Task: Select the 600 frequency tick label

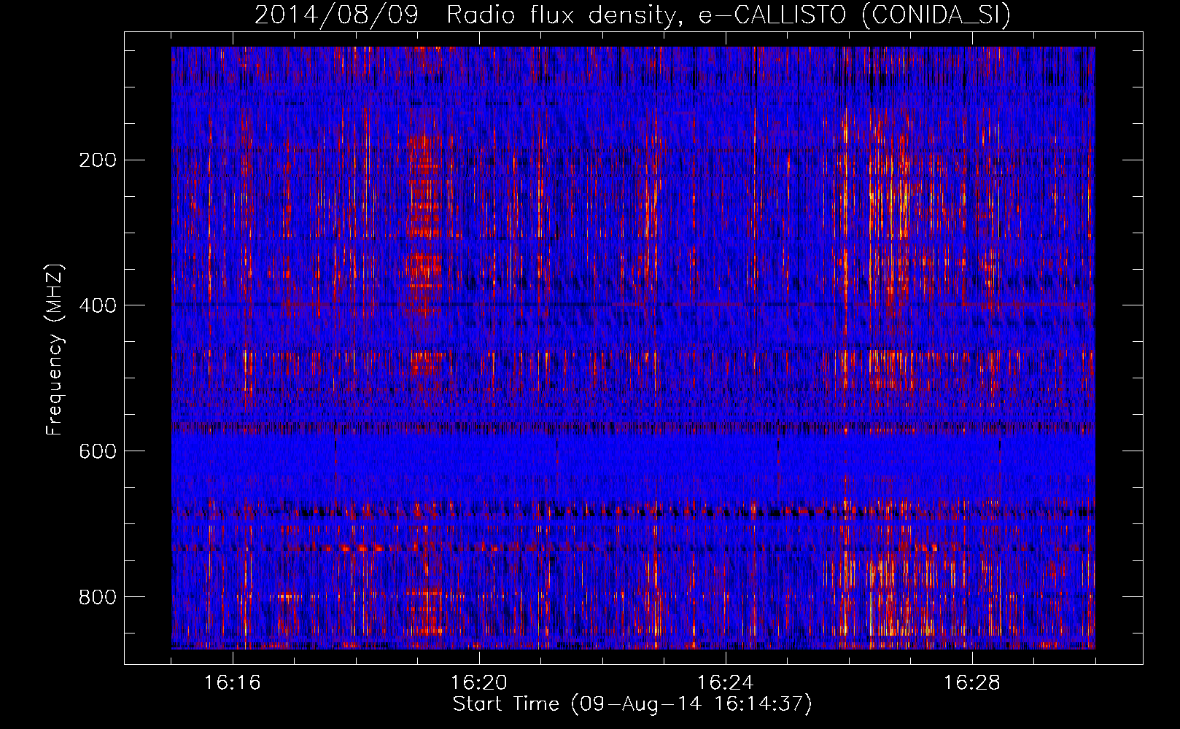Action: 97,451
